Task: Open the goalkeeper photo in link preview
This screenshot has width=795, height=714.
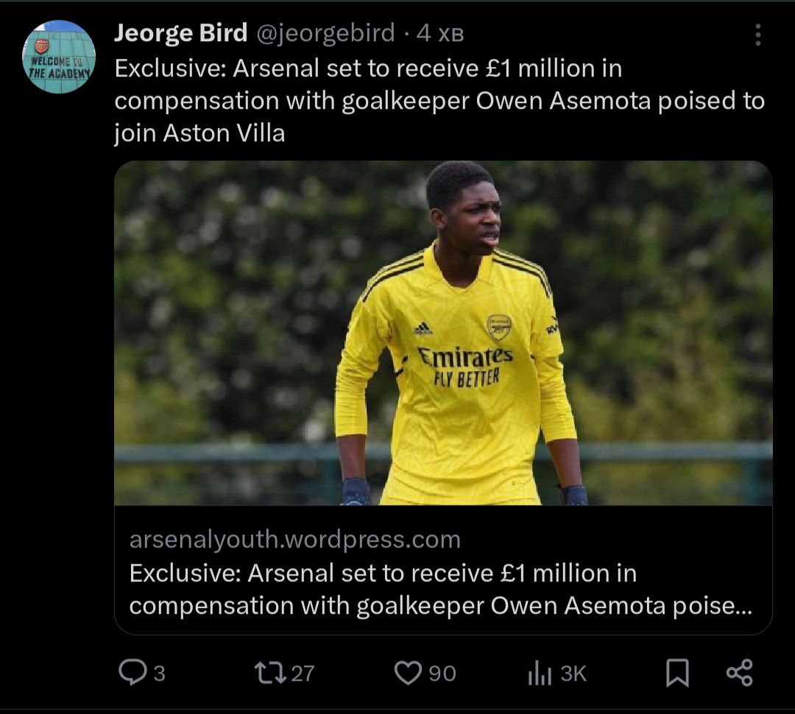Action: pyautogui.click(x=443, y=333)
